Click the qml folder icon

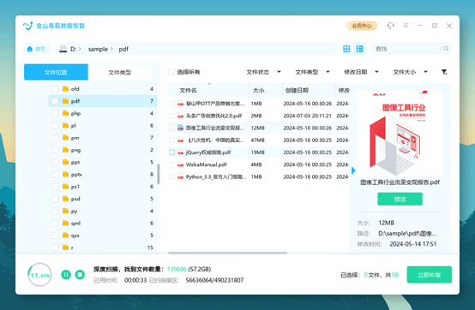pyautogui.click(x=65, y=223)
